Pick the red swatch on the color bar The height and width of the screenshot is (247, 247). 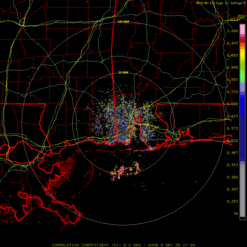coord(242,41)
